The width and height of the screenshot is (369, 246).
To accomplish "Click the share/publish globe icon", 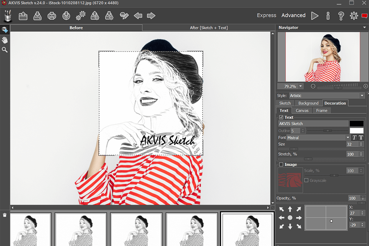I will click(x=66, y=16).
